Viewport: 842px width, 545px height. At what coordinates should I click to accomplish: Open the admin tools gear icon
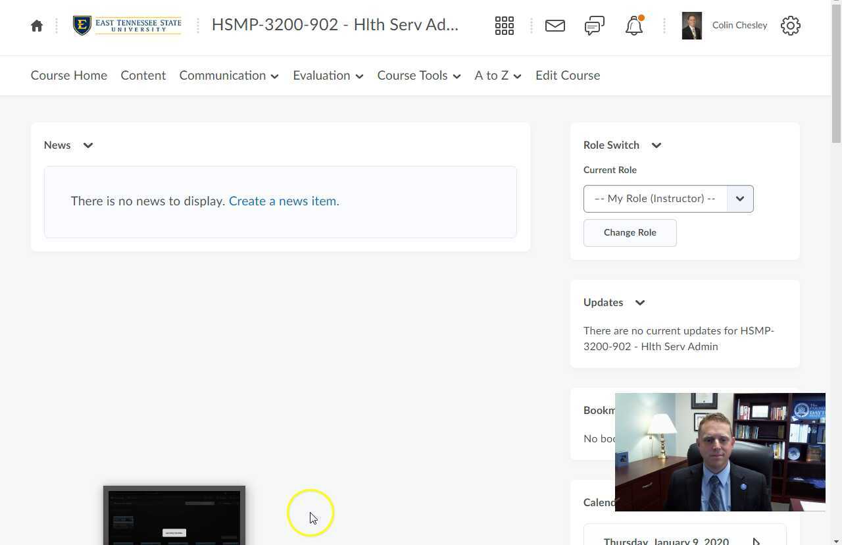click(x=790, y=26)
